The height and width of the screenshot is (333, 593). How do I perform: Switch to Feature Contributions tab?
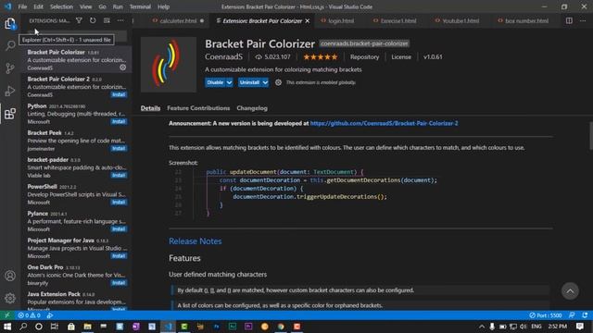point(198,108)
